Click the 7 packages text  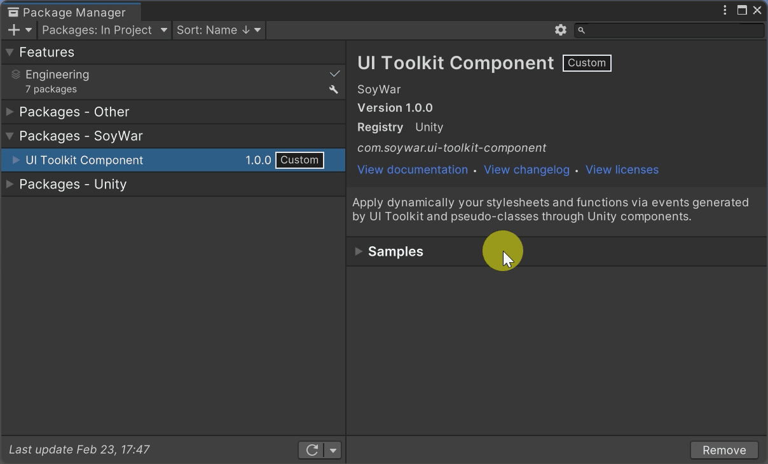tap(51, 89)
